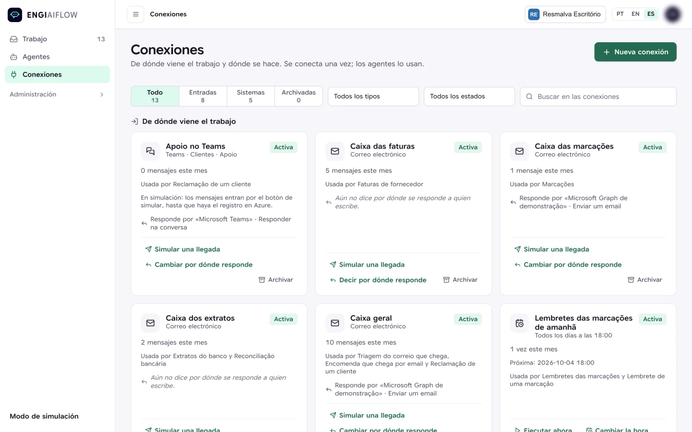
Task: Archive the Apoio no Teams connection
Action: (x=276, y=280)
